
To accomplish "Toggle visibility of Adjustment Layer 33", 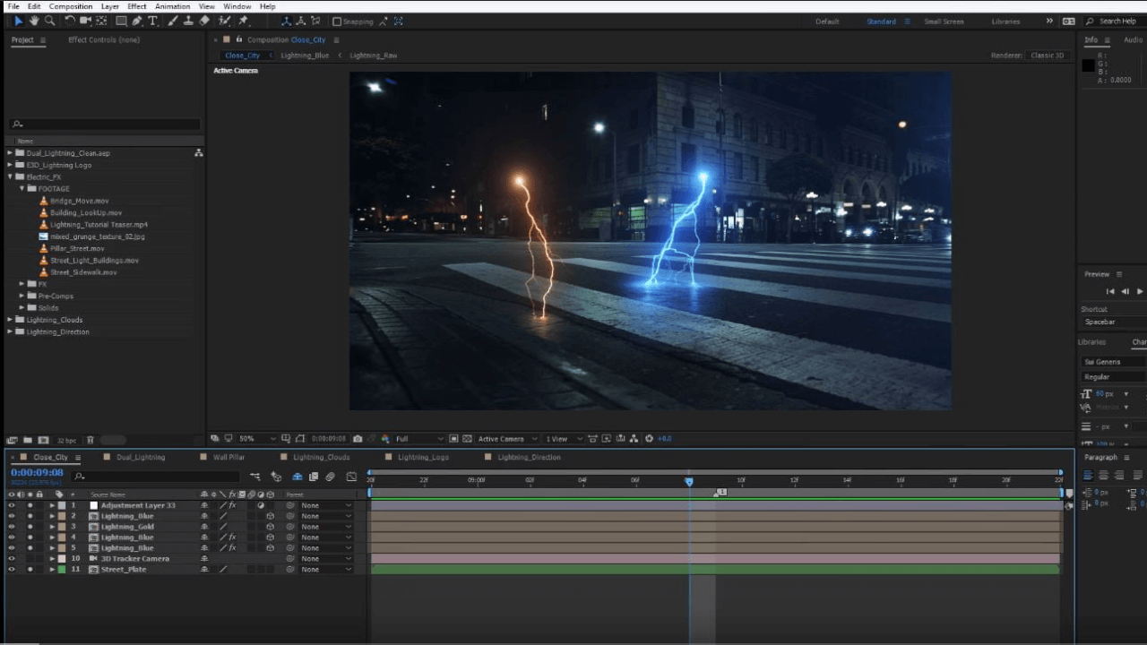I will (12, 505).
